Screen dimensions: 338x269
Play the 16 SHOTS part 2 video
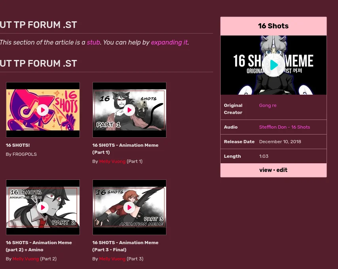[42, 207]
